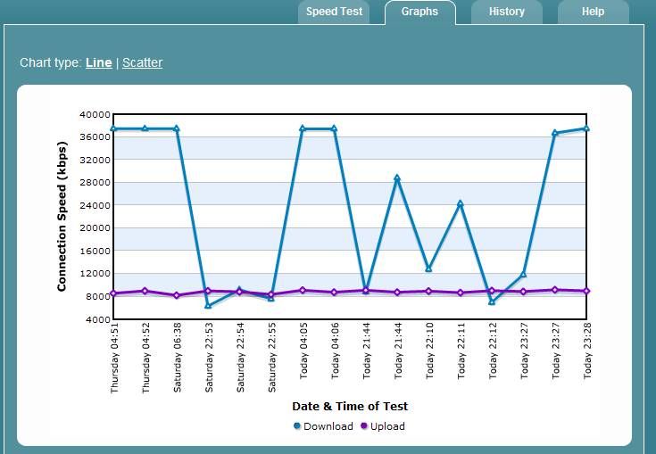Select Download peak point near 28000 kbps

coord(397,178)
